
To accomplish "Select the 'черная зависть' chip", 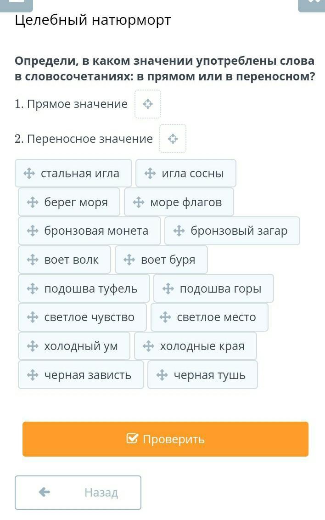I will (81, 375).
